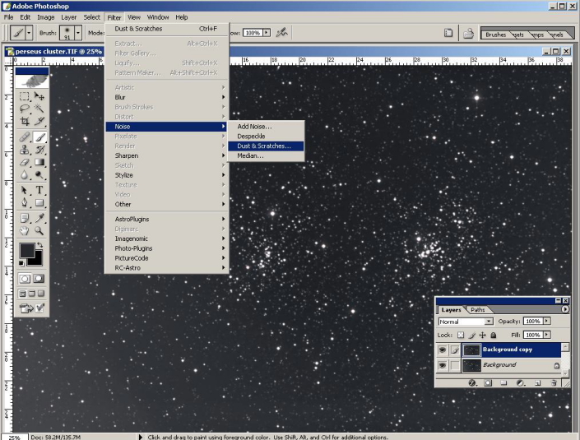Select the Healing Brush tool
This screenshot has height=440, width=580.
(25, 137)
